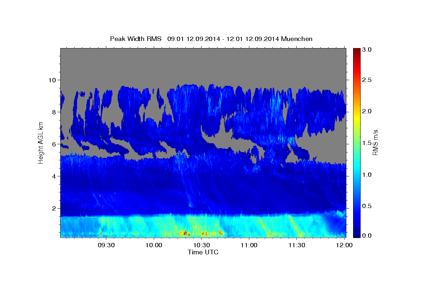Click the 09:30 time tick label
This screenshot has width=428, height=285.
106,245
